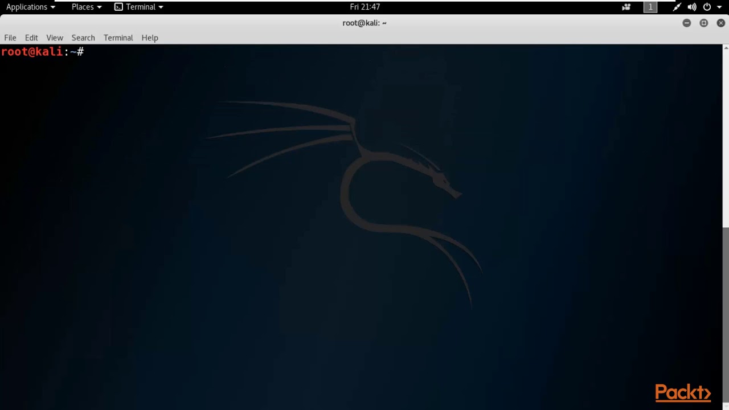Click the screen recorder camera icon
This screenshot has height=410, width=729.
(626, 7)
